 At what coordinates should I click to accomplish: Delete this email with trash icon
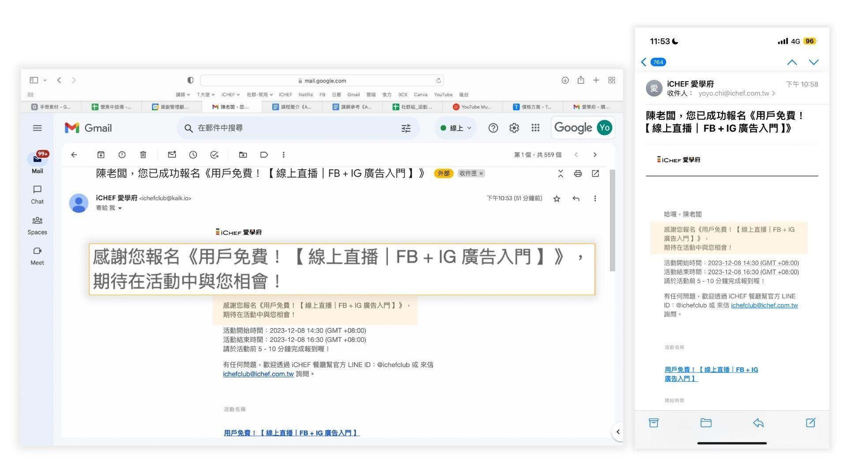click(x=143, y=155)
